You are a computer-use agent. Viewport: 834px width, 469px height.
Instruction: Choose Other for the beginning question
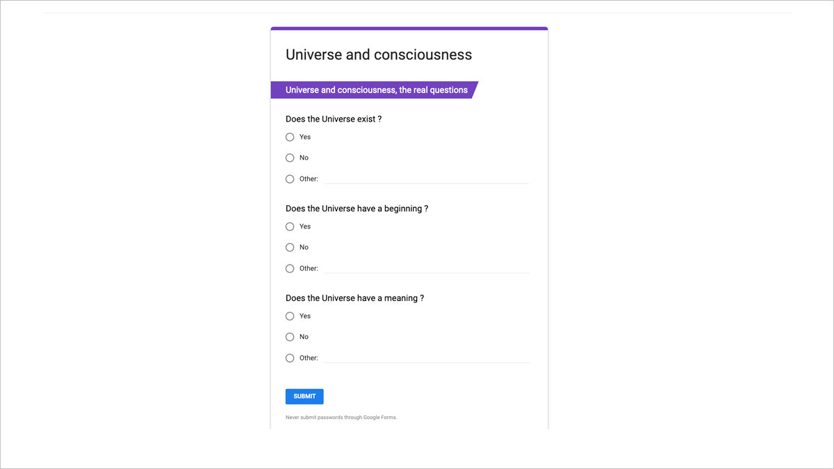coord(290,268)
